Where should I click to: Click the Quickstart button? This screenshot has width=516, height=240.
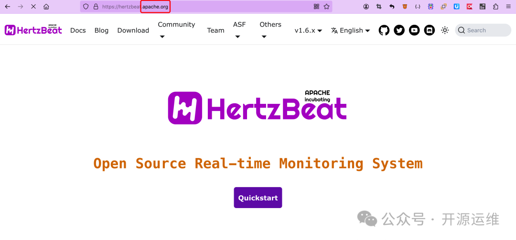[258, 197]
